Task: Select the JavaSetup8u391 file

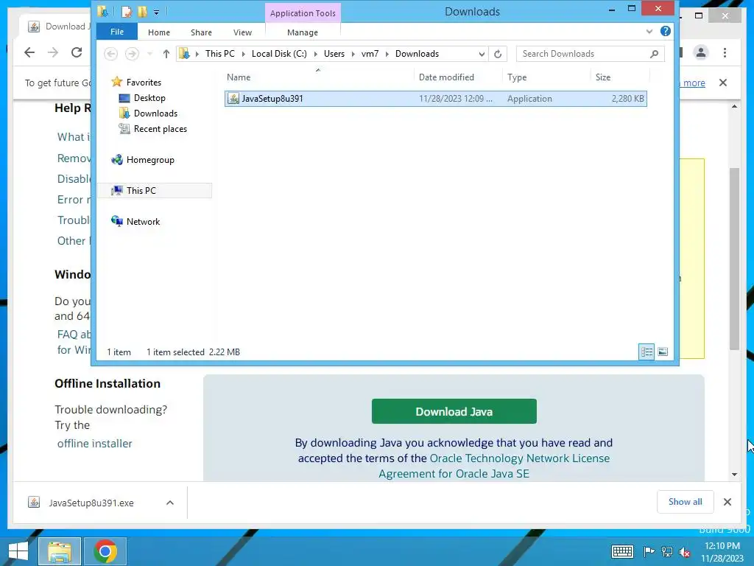Action: (x=436, y=99)
